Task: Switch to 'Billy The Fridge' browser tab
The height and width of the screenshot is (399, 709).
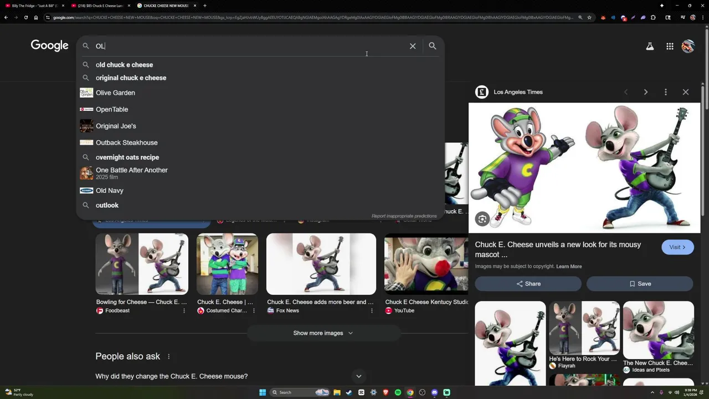Action: (33, 6)
